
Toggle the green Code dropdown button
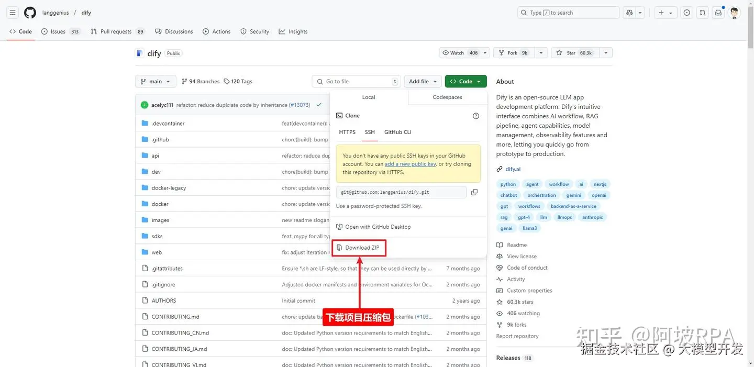point(466,82)
